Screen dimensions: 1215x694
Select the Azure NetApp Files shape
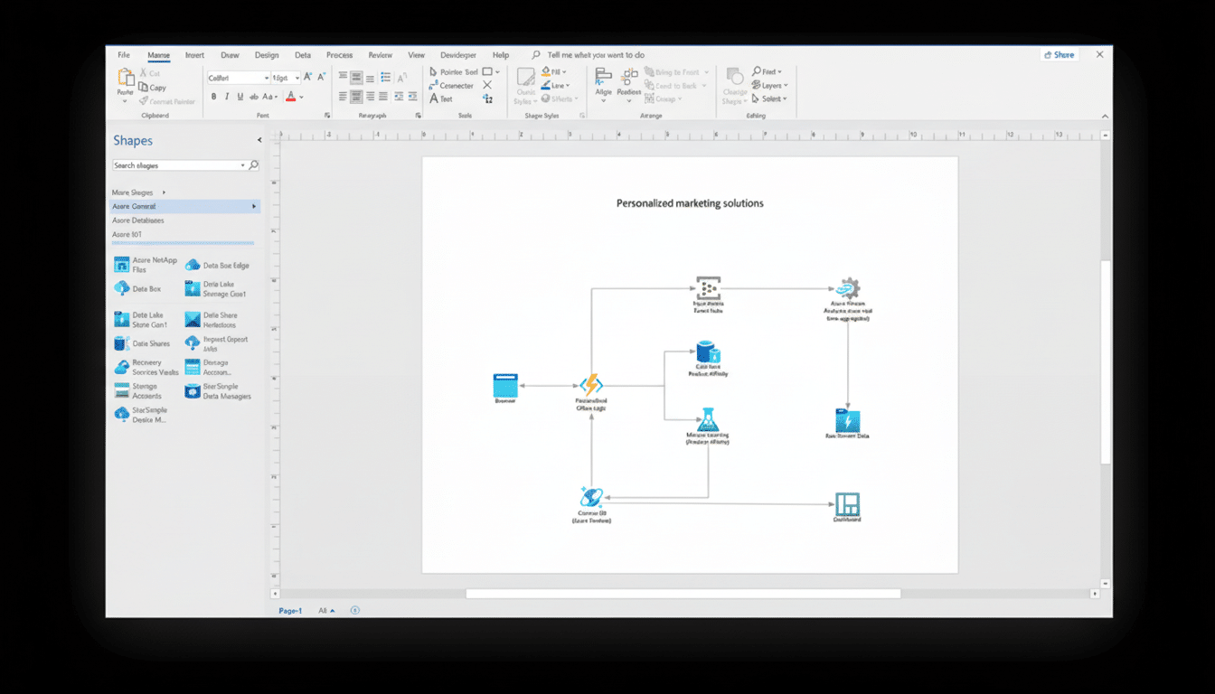coord(143,265)
